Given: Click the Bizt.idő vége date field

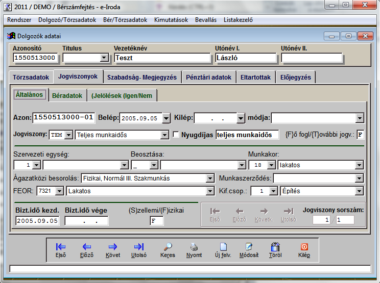Looking at the screenshot, I should coord(86,221).
